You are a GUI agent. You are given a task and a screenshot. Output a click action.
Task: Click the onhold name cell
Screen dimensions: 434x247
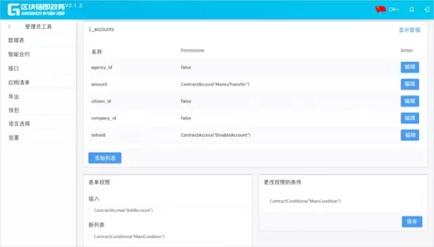tap(98, 135)
